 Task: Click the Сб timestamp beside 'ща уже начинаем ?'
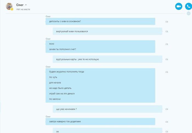coord(167,109)
